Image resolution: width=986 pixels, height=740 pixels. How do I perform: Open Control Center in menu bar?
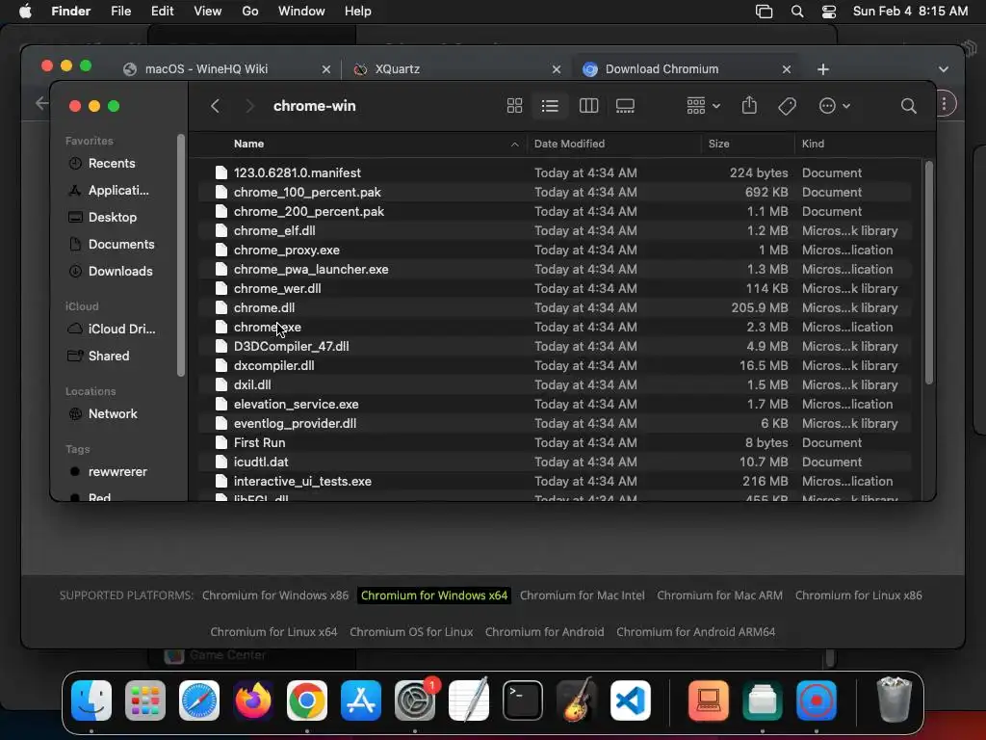(829, 12)
